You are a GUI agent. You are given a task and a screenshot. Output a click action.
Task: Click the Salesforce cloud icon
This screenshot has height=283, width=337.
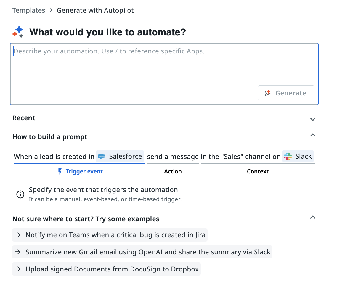click(x=102, y=157)
